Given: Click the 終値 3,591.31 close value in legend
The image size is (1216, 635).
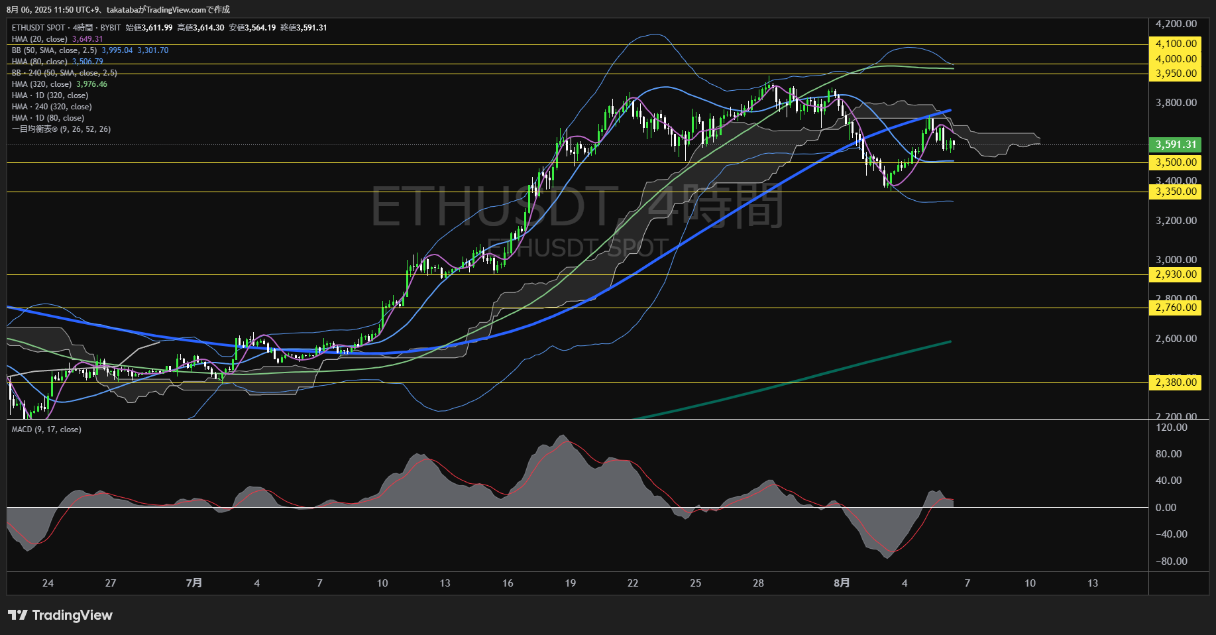Looking at the screenshot, I should [304, 28].
